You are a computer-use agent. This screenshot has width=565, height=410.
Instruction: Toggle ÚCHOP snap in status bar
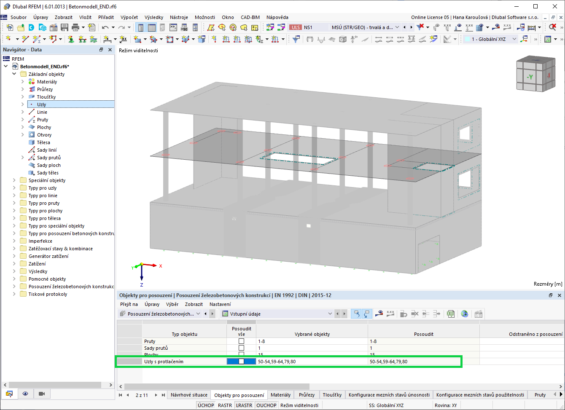(x=206, y=405)
